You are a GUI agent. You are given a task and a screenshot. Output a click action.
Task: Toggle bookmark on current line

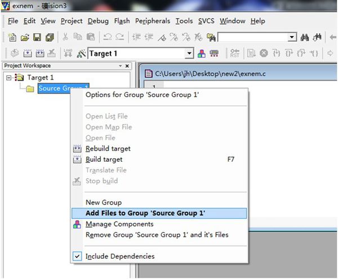click(x=162, y=38)
